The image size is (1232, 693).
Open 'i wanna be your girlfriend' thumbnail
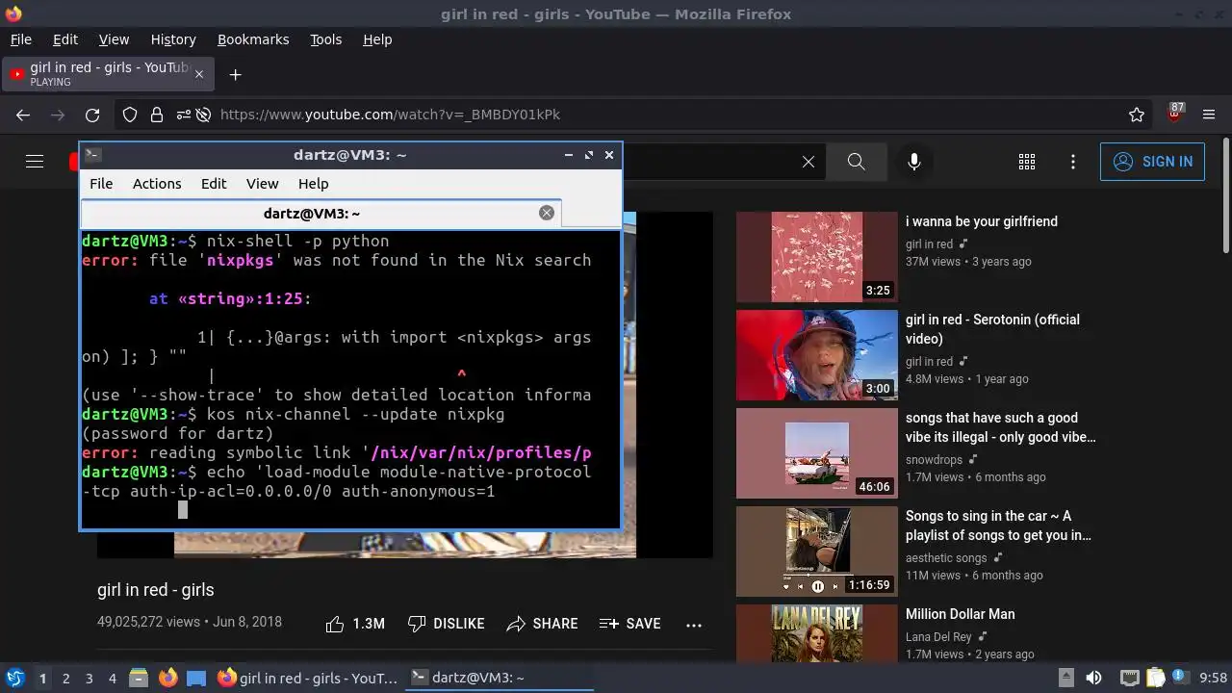click(817, 257)
